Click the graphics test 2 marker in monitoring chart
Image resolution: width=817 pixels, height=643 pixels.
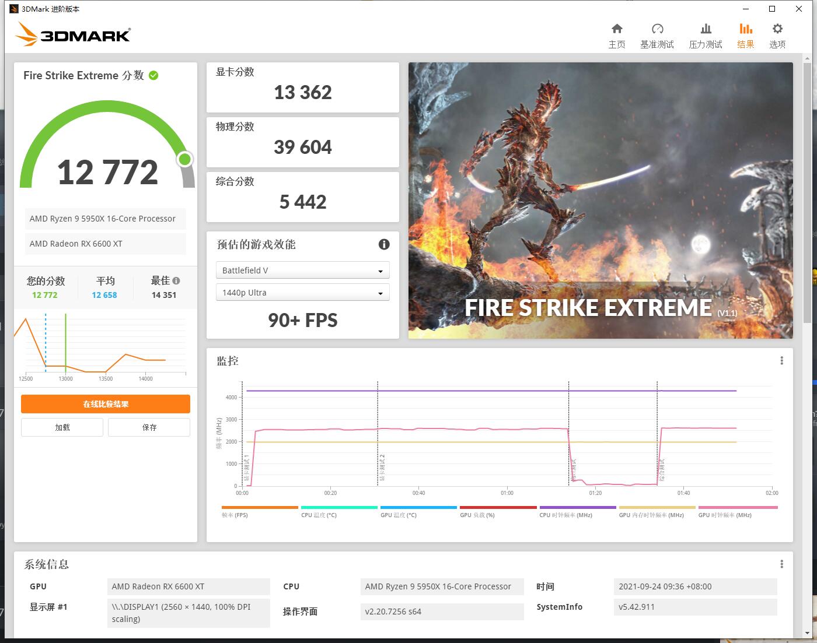[x=382, y=468]
